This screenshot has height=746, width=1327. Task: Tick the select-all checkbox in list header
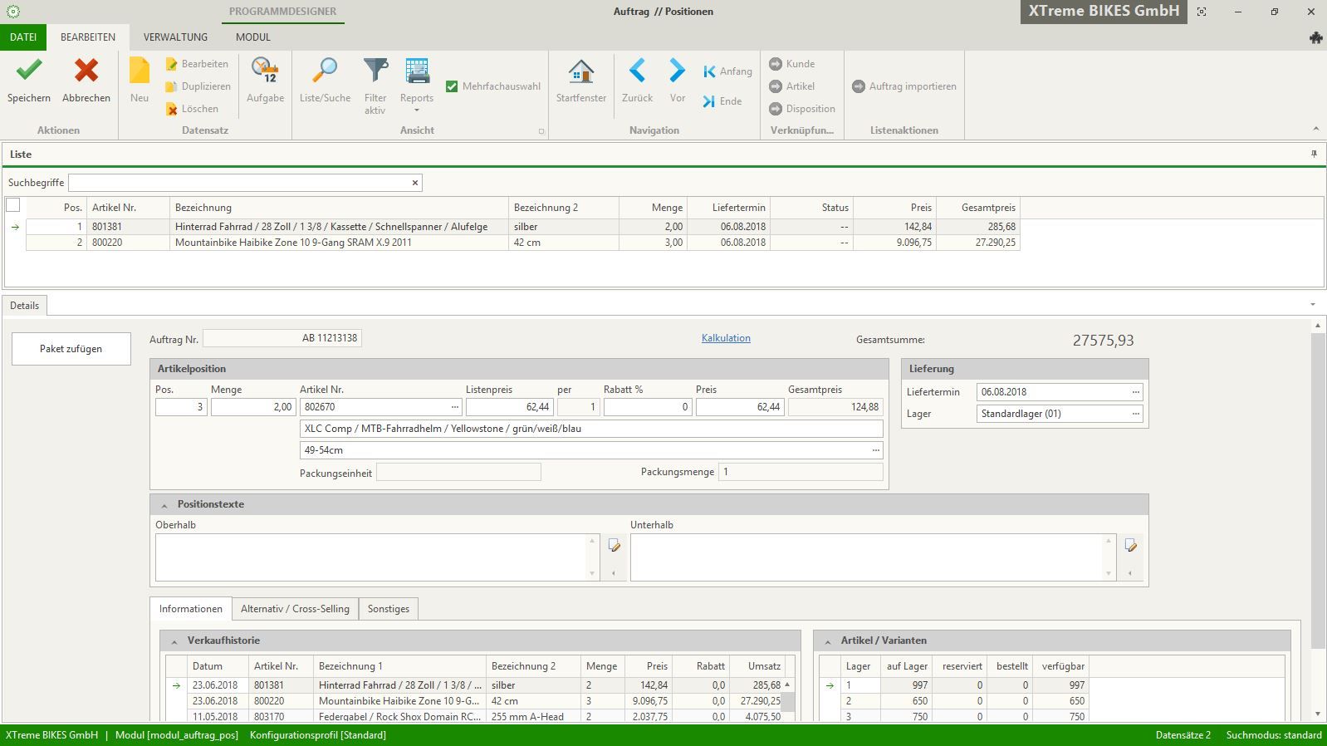(13, 205)
